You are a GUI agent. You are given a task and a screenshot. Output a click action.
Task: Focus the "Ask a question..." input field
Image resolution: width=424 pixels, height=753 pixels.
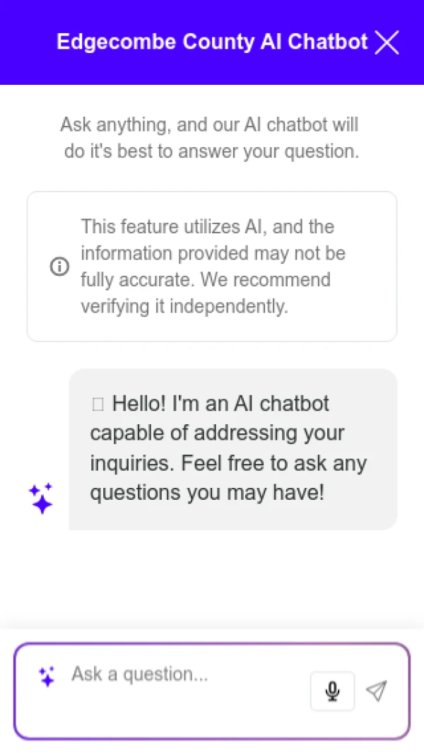(x=184, y=675)
